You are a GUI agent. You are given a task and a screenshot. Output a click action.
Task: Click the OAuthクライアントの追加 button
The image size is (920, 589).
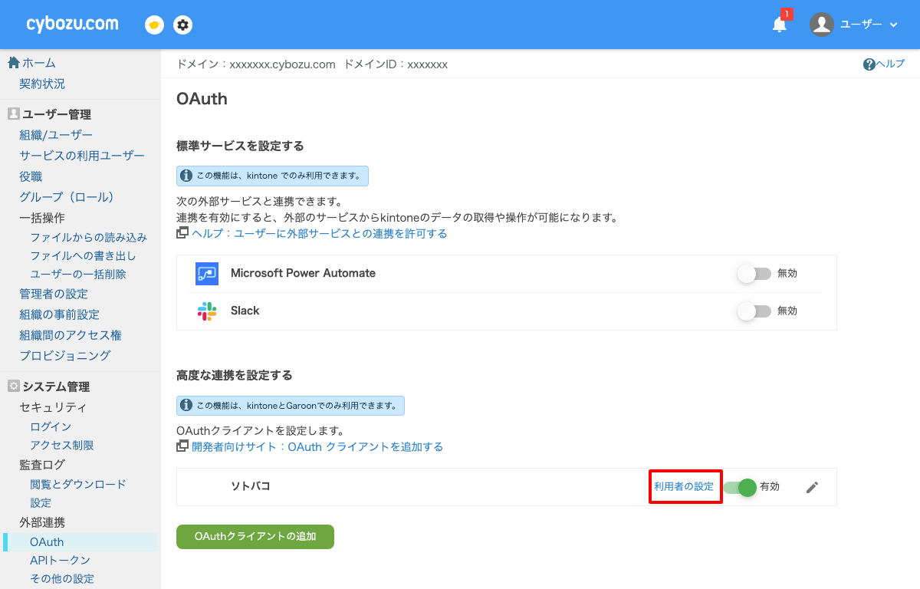[x=255, y=537]
